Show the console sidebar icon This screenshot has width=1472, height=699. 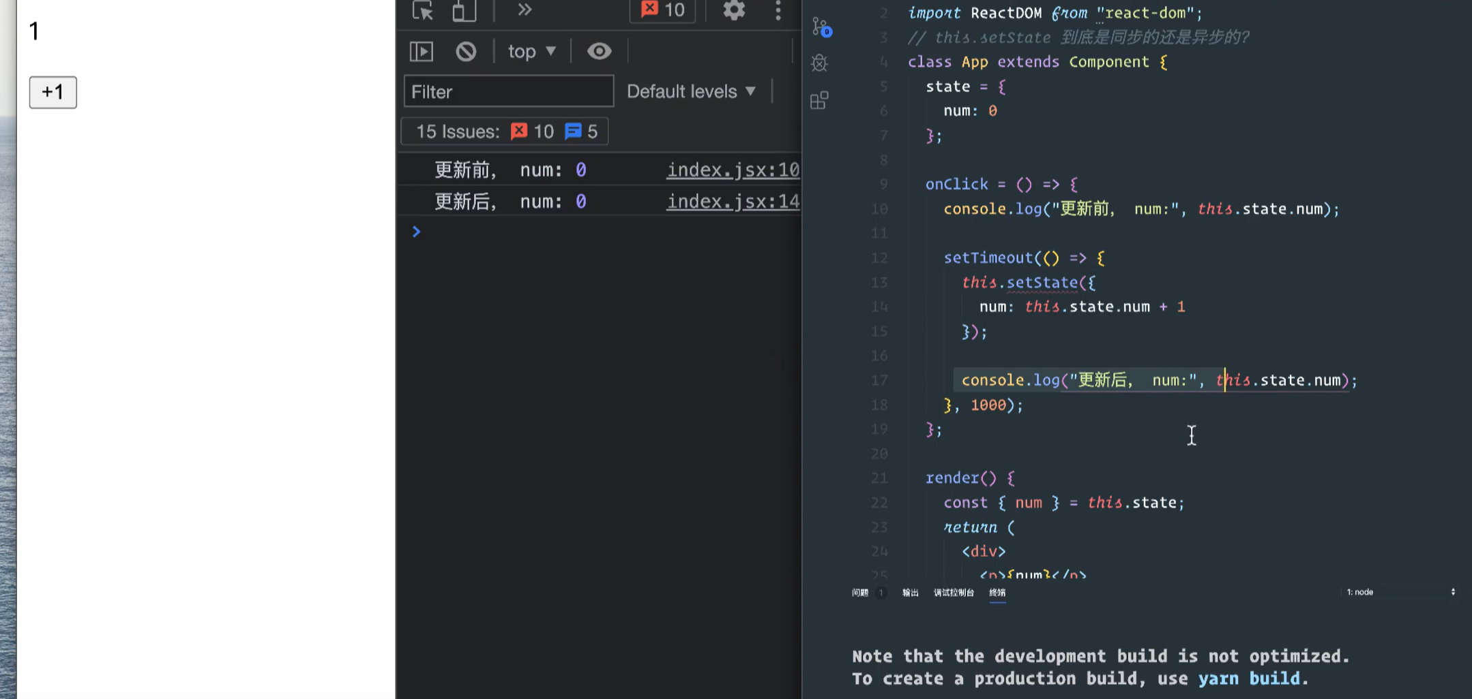[422, 51]
